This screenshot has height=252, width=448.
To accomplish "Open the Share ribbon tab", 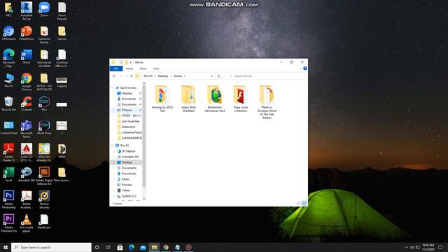I will tap(143, 69).
